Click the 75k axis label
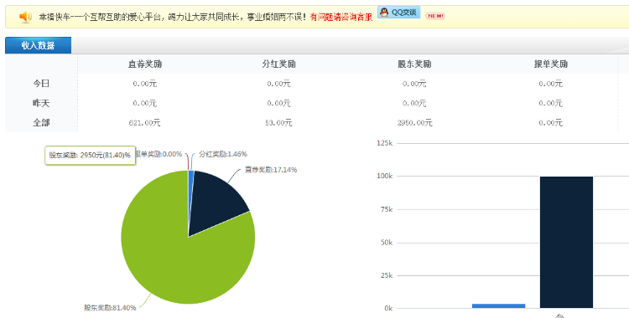This screenshot has width=629, height=318. (387, 209)
